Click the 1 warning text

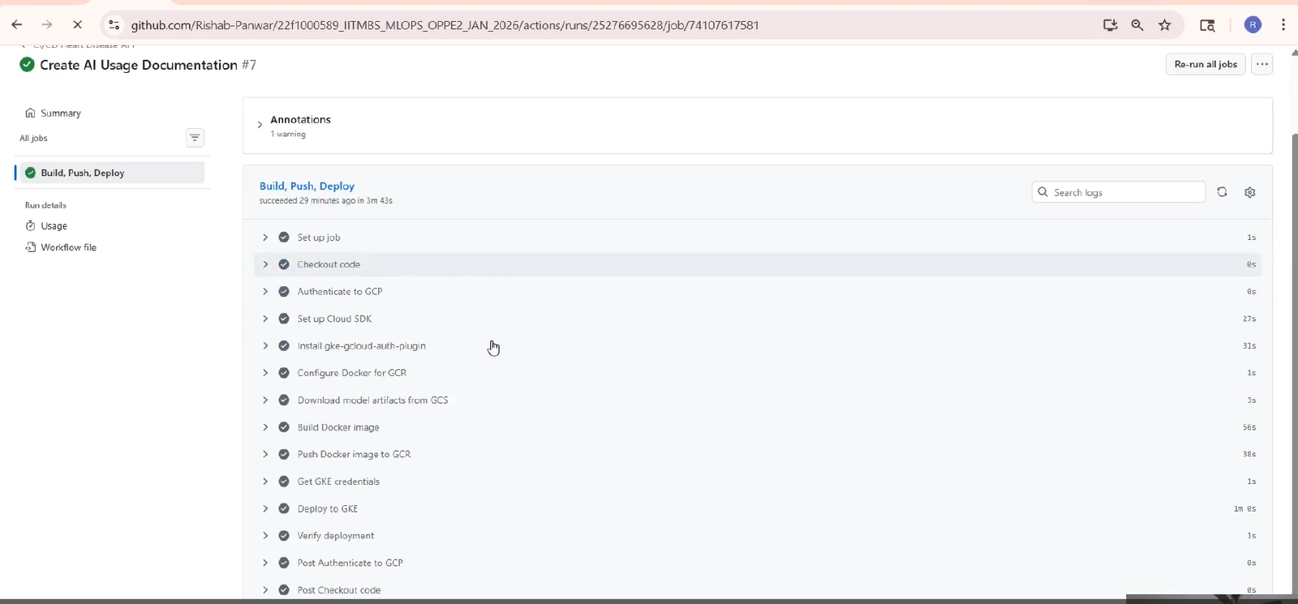point(288,135)
